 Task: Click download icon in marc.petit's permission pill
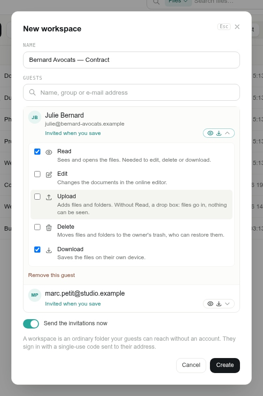click(x=219, y=304)
